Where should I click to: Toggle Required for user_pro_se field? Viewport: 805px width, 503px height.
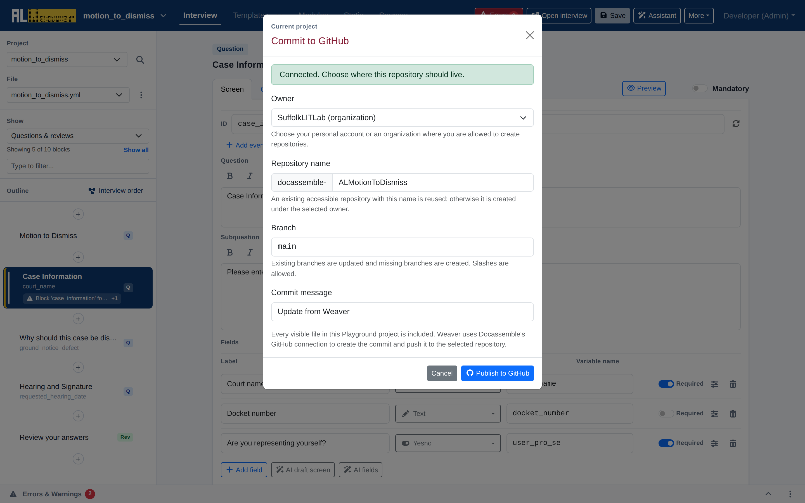click(x=666, y=443)
